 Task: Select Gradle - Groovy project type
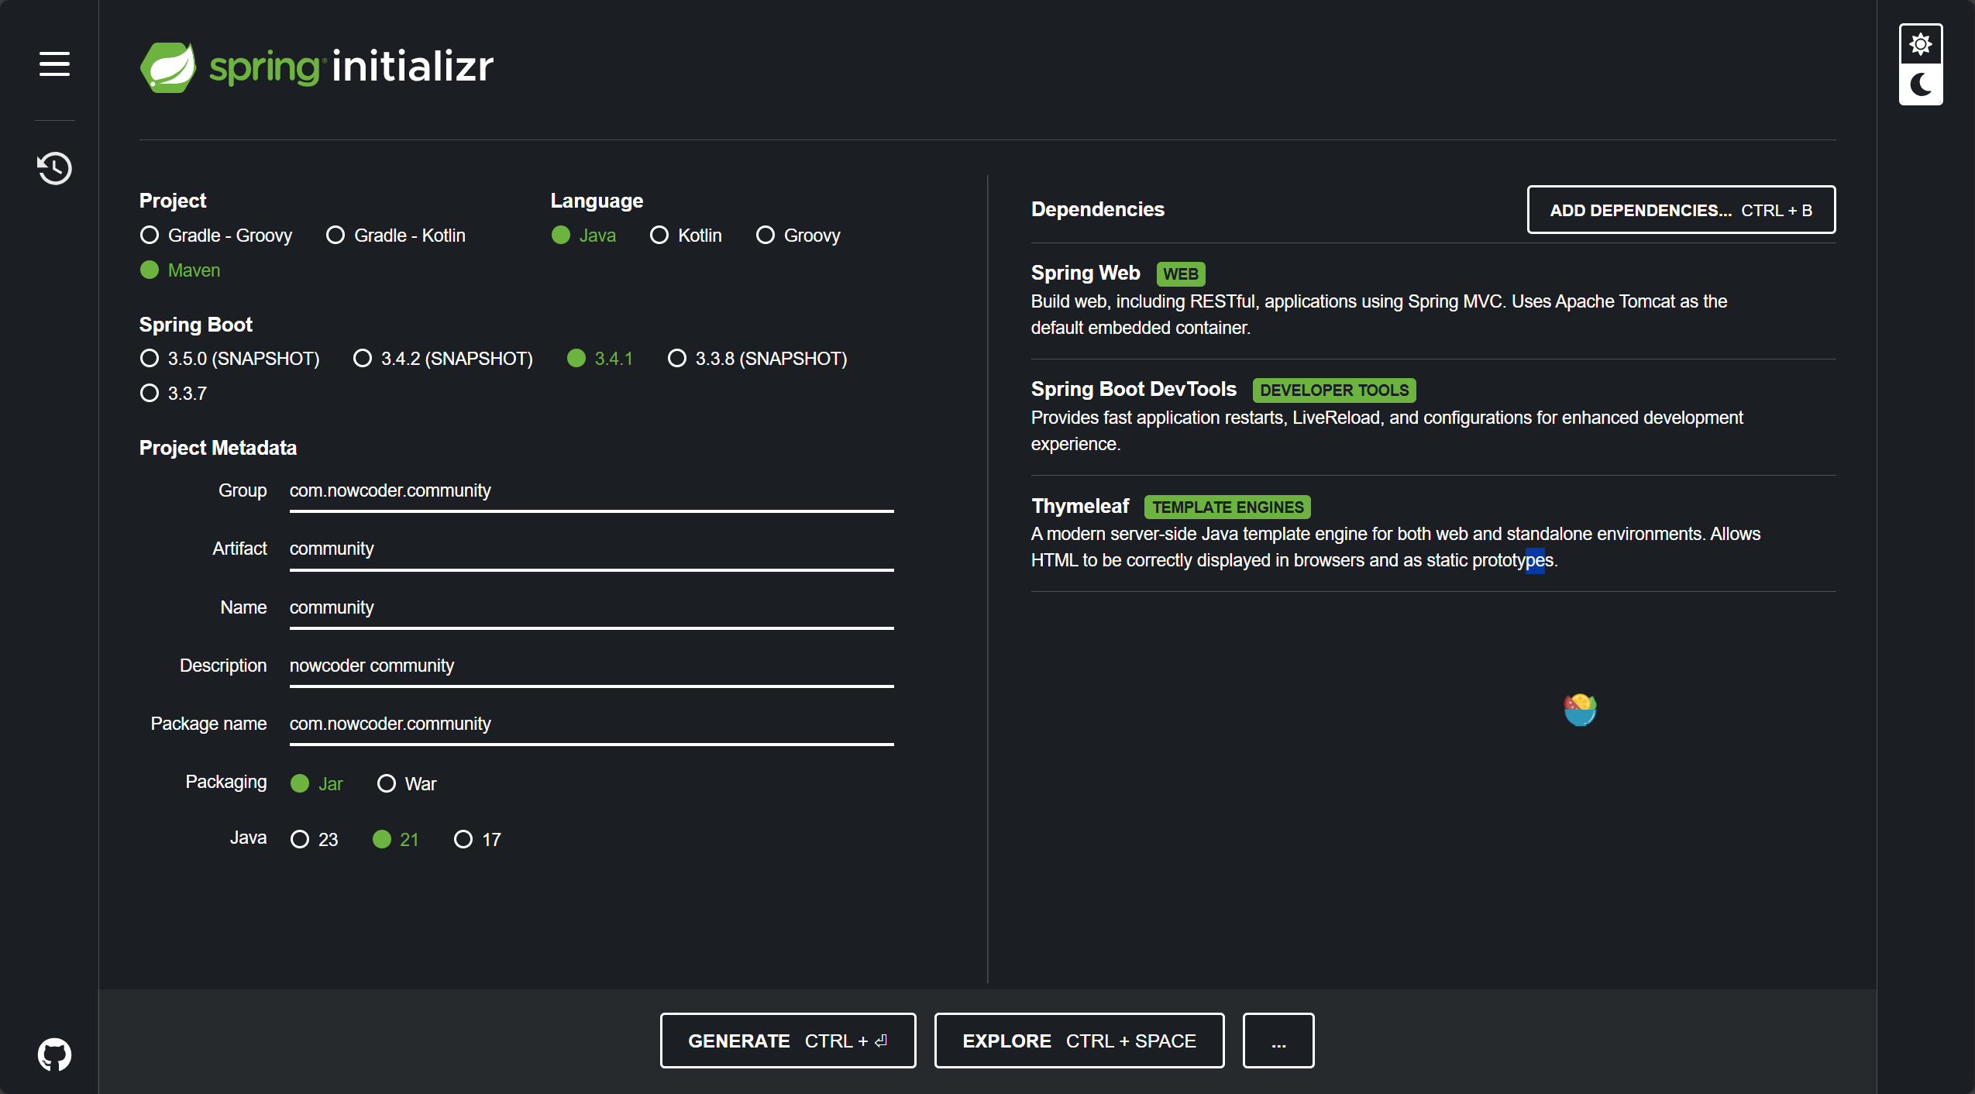[150, 235]
